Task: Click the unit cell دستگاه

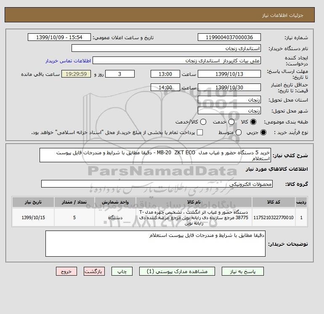Action: click(115, 217)
